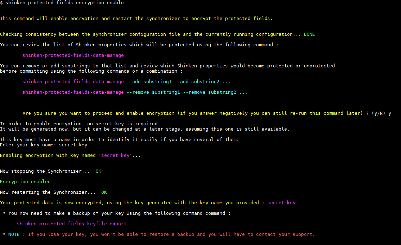Image resolution: width=401 pixels, height=245 pixels.
Task: Click the green DONE status text
Action: 309,34
